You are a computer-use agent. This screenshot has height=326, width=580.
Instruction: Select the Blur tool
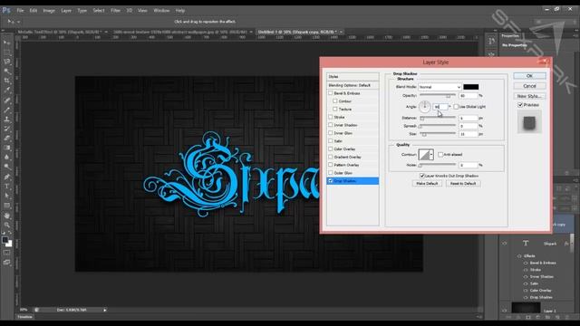point(7,158)
